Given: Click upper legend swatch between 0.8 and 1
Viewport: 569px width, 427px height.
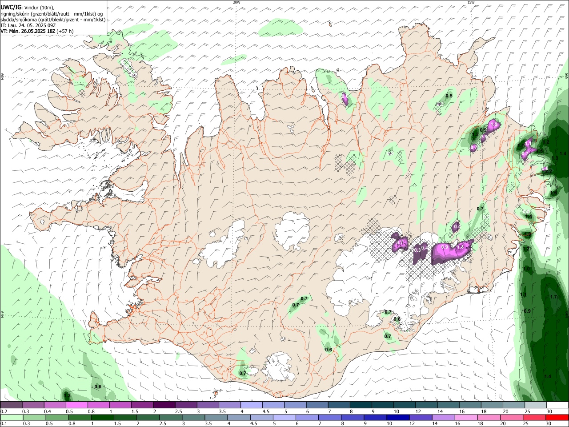Looking at the screenshot, I should 98,405.
